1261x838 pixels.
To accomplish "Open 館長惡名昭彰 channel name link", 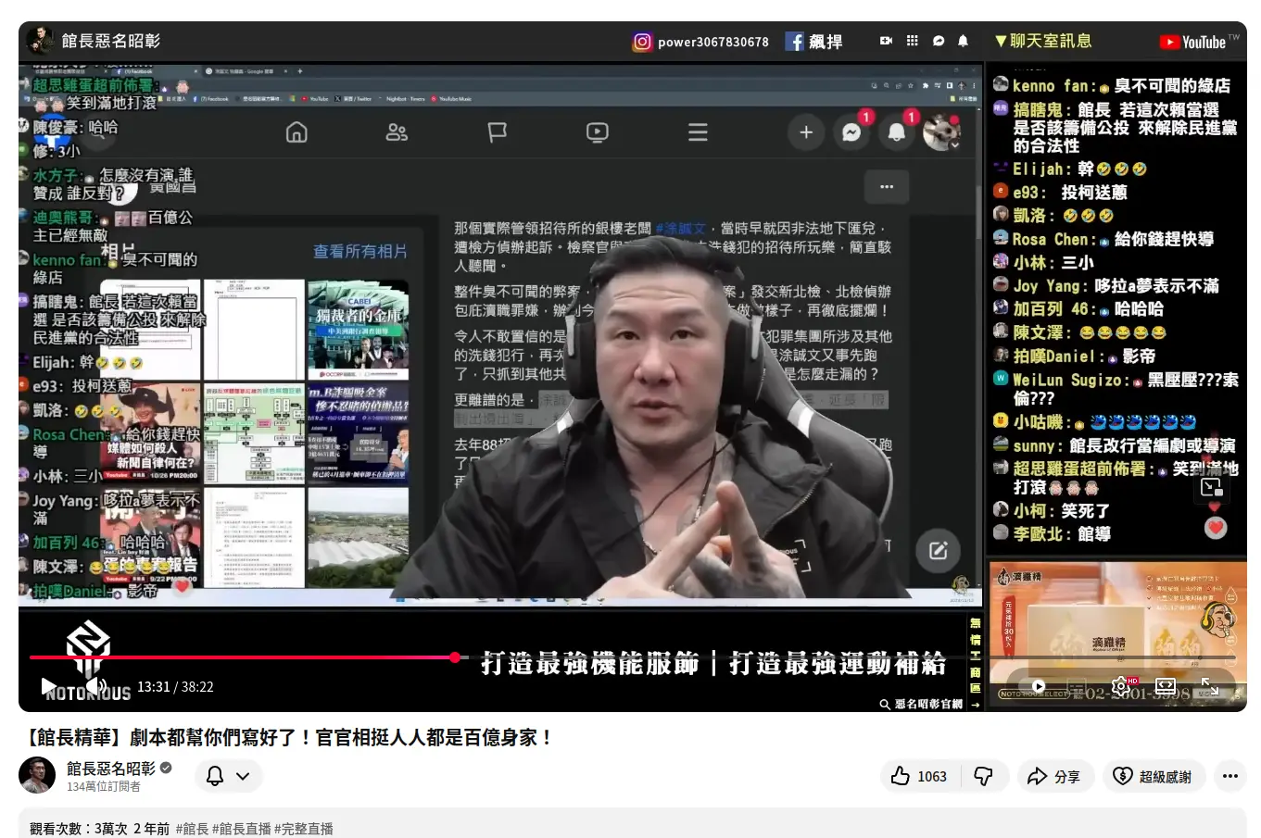I will [110, 768].
